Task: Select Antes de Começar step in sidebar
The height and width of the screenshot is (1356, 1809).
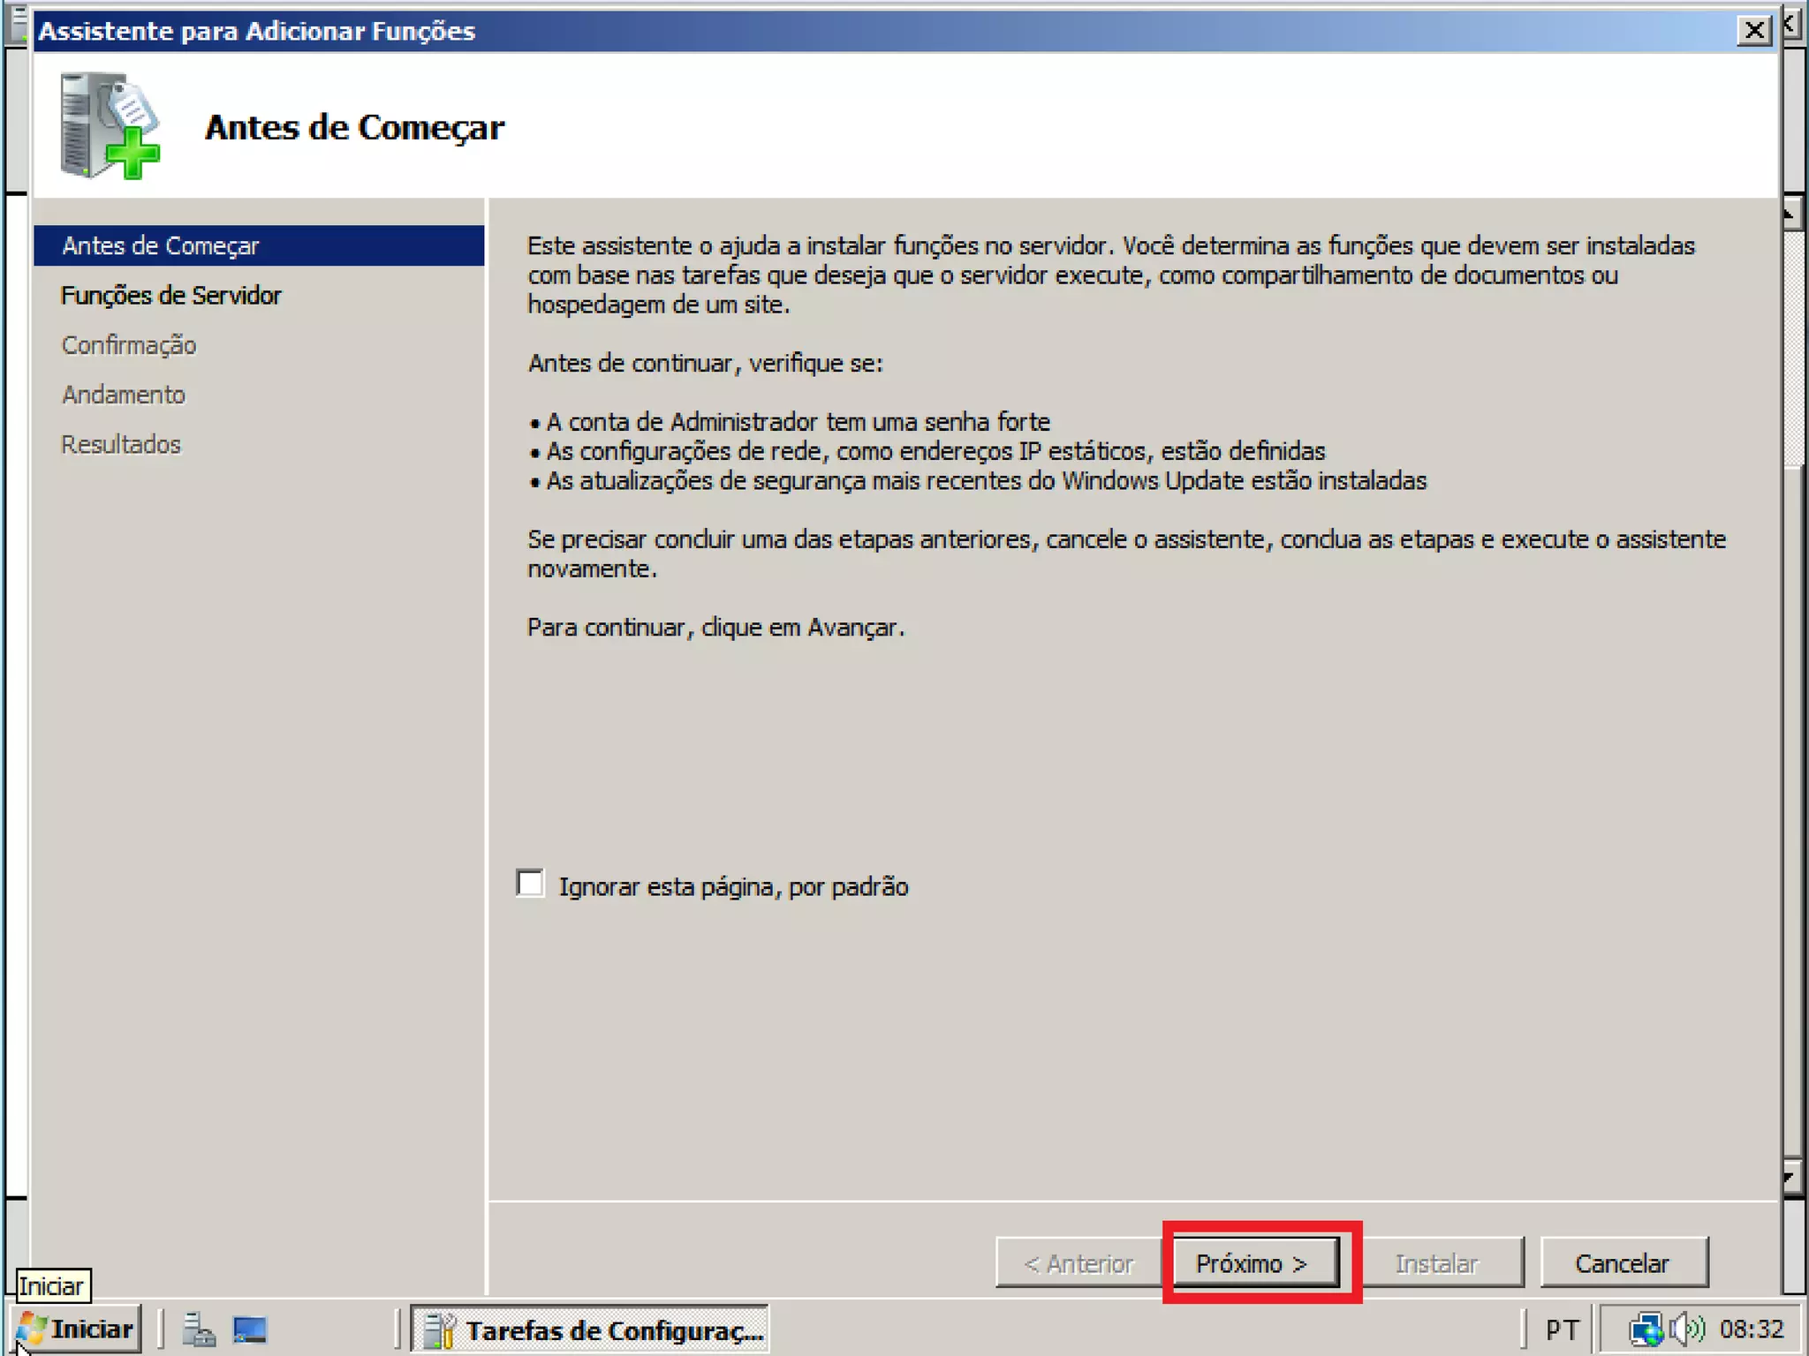Action: coord(160,245)
